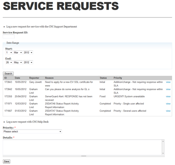Click date 01/03/2012
This screenshot has width=175, height=165.
[21, 111]
